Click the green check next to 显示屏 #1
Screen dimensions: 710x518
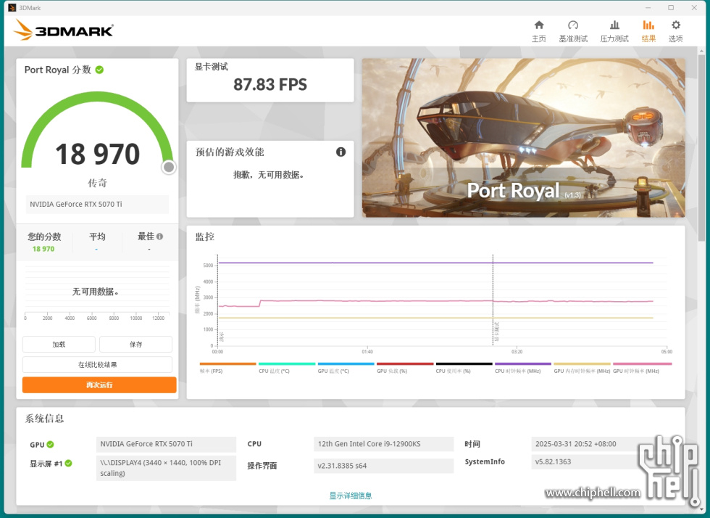[x=68, y=463]
